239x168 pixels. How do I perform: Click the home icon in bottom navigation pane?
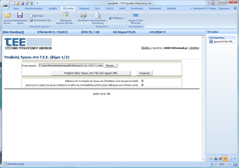211,158
